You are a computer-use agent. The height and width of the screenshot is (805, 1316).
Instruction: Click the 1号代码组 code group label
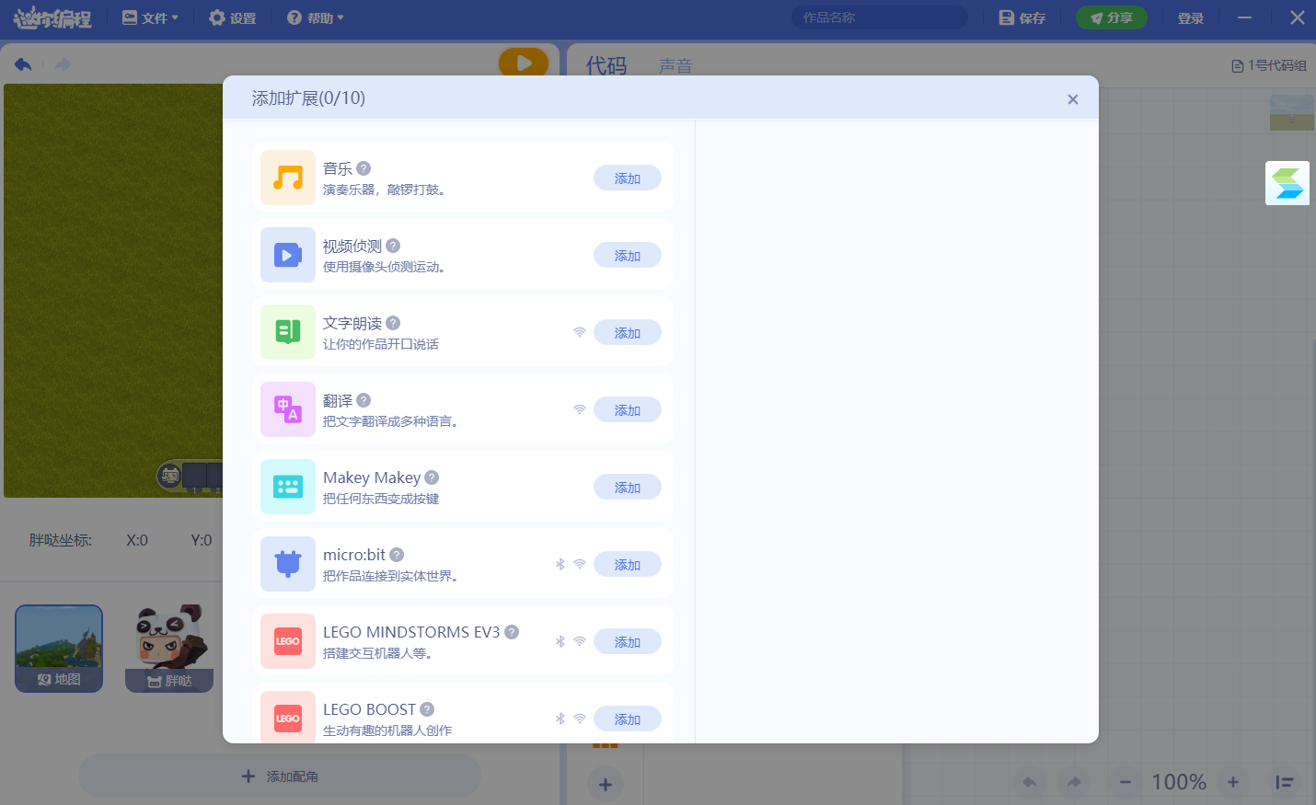pyautogui.click(x=1269, y=65)
